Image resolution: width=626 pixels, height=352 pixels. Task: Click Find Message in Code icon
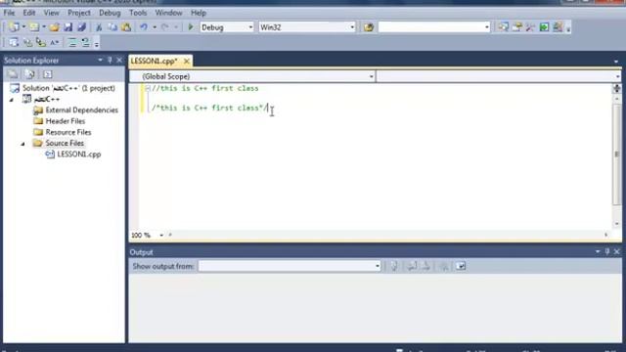pos(394,266)
